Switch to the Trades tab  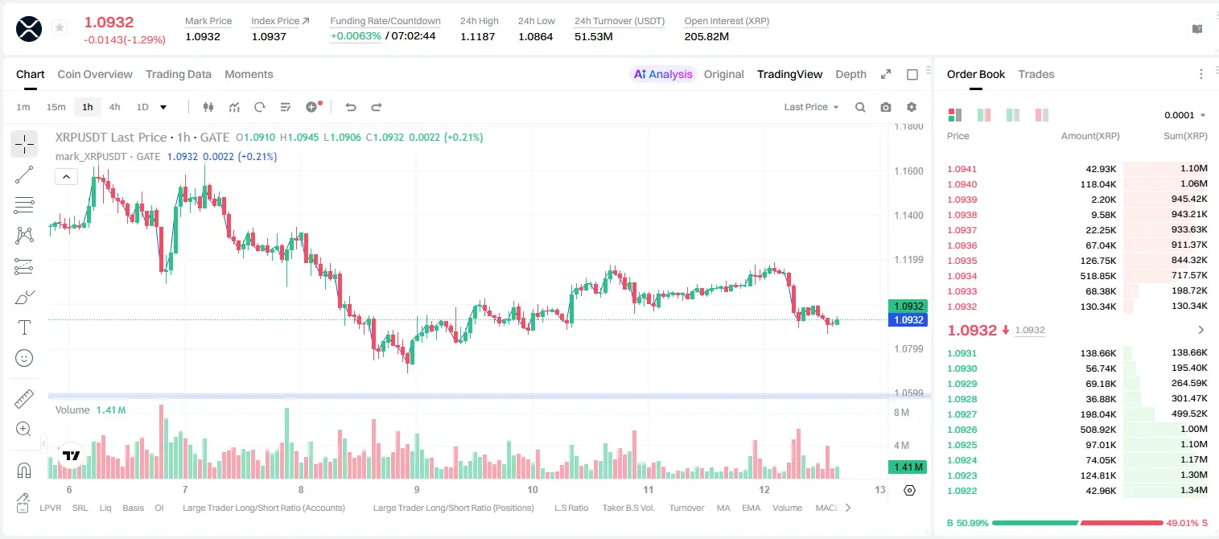tap(1036, 74)
